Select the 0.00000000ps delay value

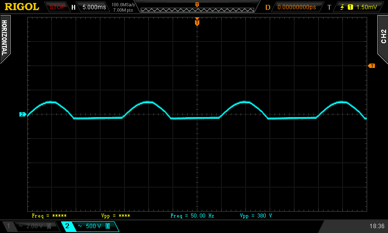[297, 7]
